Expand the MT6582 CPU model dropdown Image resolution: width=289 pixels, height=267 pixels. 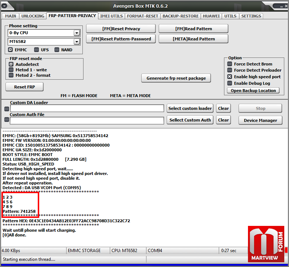click(77, 42)
